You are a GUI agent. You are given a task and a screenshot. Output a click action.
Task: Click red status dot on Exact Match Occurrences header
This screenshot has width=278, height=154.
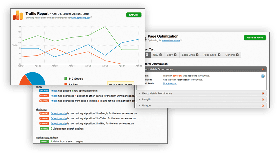tap(263, 69)
